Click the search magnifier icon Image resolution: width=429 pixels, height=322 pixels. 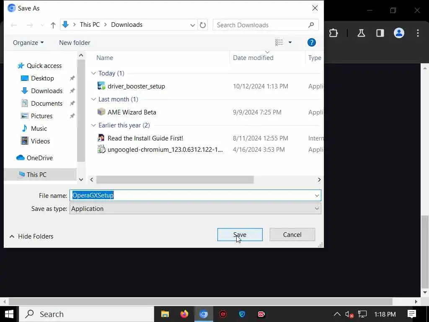point(311,25)
